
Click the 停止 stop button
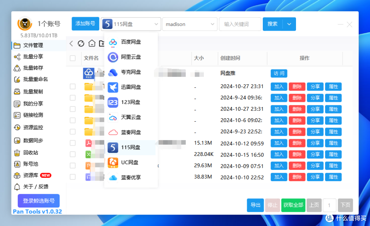273,205
